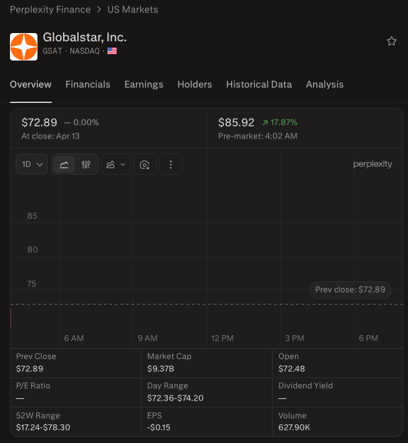This screenshot has width=408, height=443.
Task: Open the Historical Data tab
Action: pos(259,84)
